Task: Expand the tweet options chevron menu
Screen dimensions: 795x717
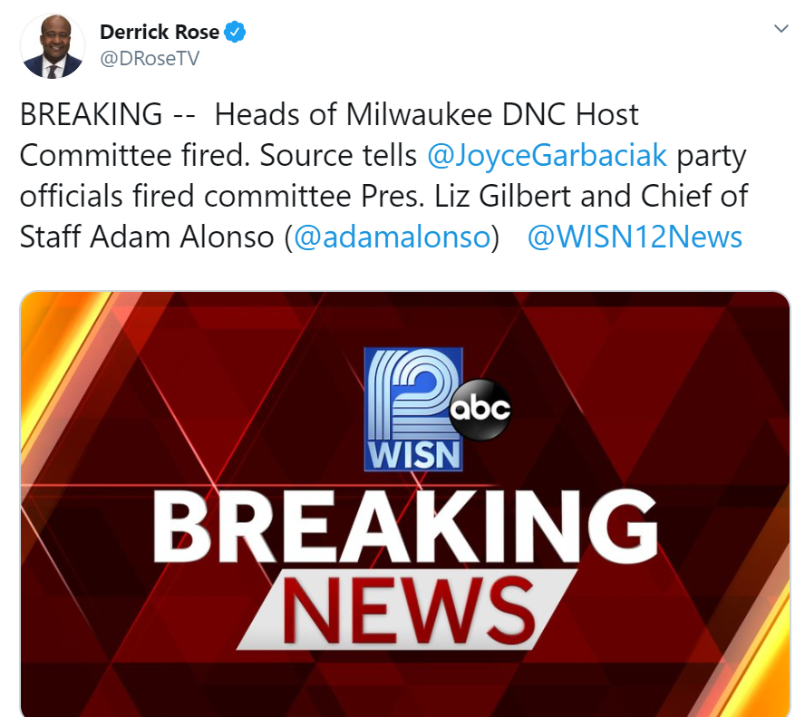Action: click(780, 29)
